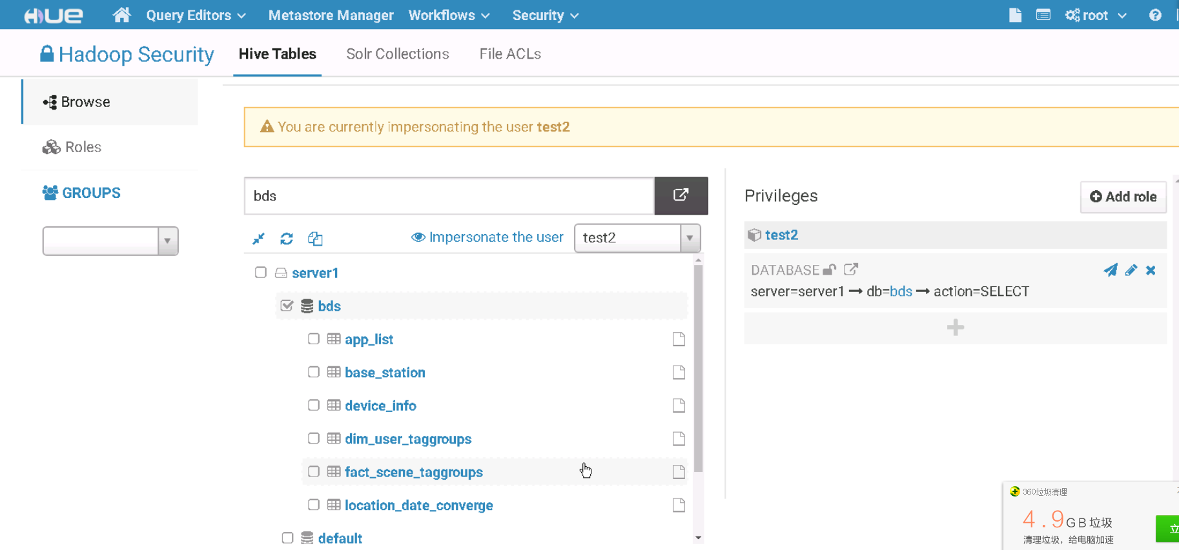The height and width of the screenshot is (550, 1179).
Task: Open the bds path in Metastore
Action: pyautogui.click(x=681, y=195)
